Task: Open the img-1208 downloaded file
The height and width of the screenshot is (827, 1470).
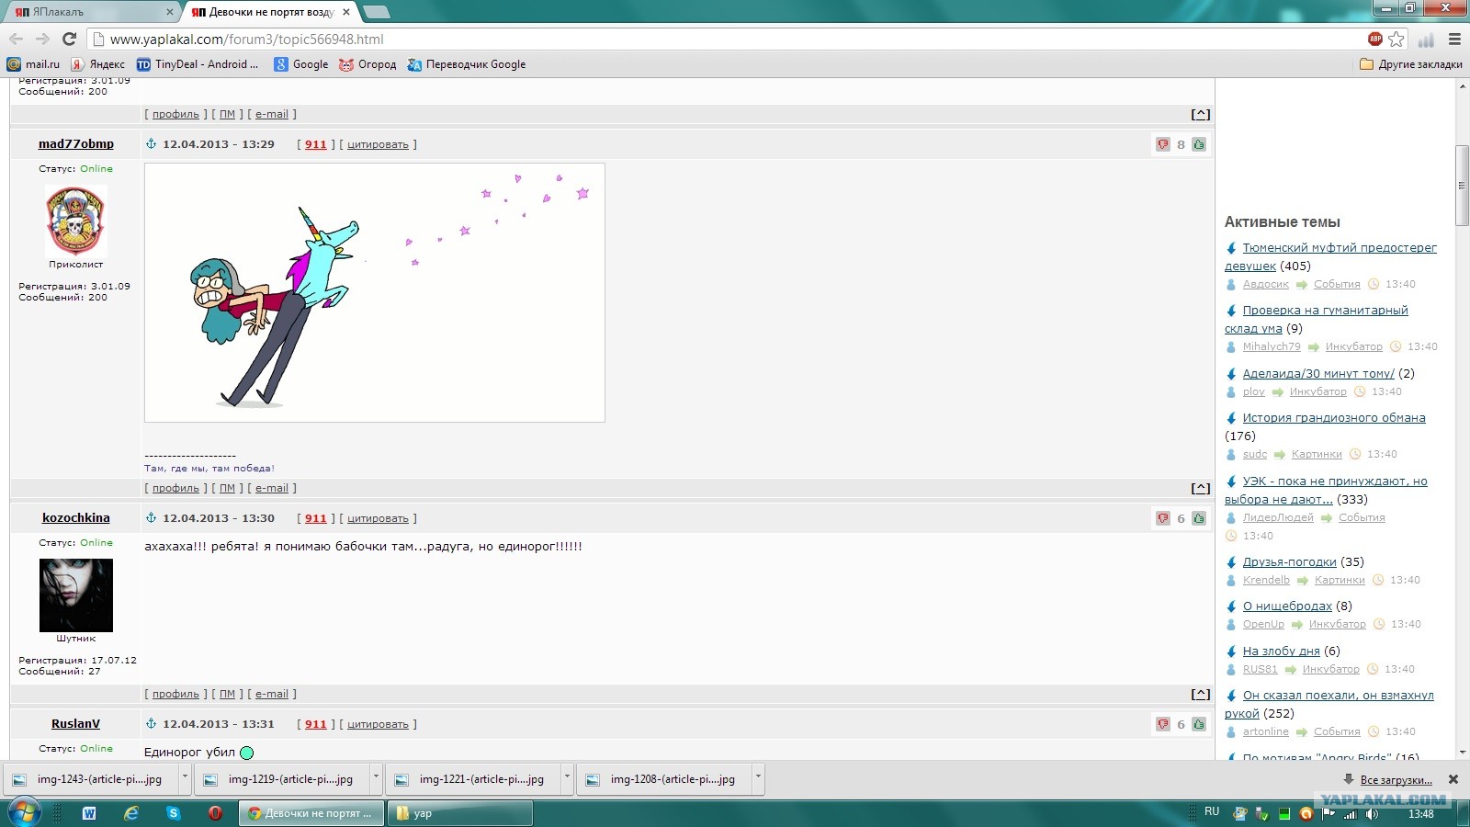Action: click(x=665, y=778)
